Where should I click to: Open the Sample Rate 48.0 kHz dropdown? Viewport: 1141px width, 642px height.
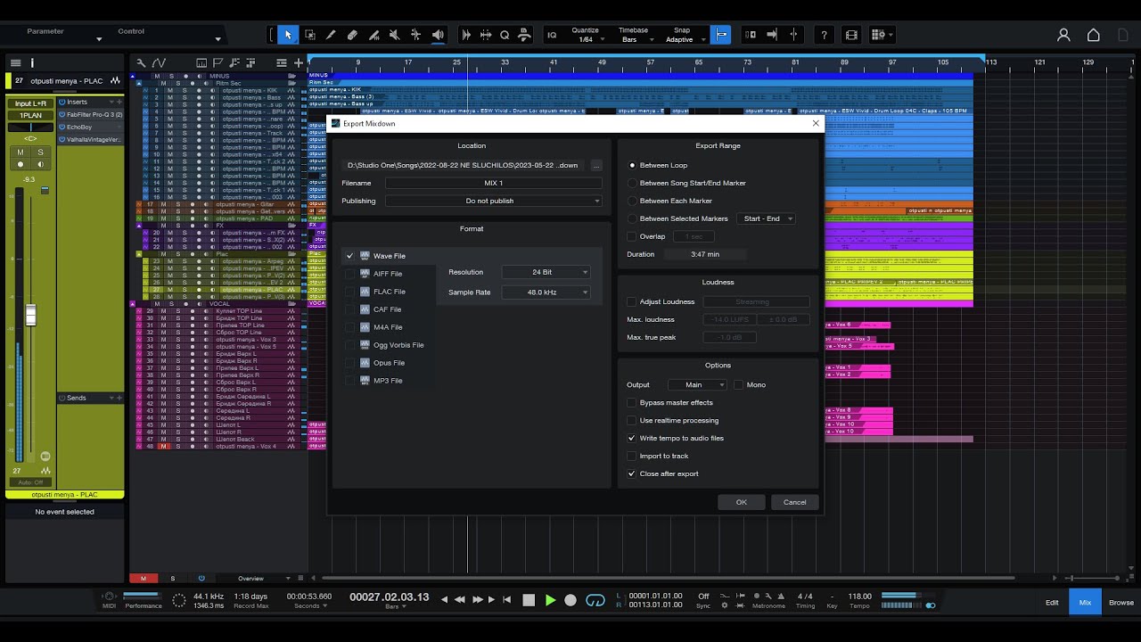click(546, 292)
